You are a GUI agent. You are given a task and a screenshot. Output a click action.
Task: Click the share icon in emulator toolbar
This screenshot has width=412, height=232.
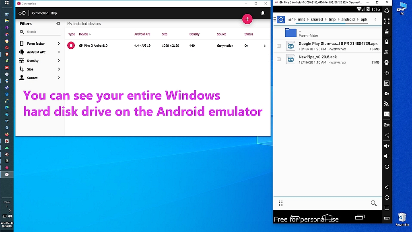coord(387,135)
